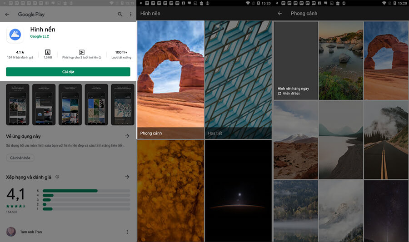Open the first app preview screenshot
The height and width of the screenshot is (242, 409).
click(18, 104)
